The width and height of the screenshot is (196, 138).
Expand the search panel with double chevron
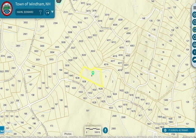pos(52,12)
